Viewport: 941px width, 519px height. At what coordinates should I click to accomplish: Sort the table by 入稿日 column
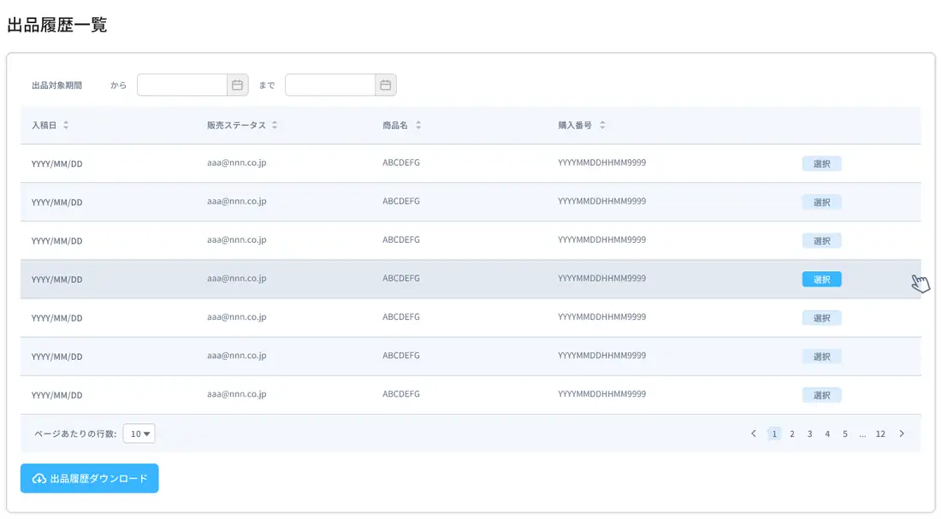point(66,126)
